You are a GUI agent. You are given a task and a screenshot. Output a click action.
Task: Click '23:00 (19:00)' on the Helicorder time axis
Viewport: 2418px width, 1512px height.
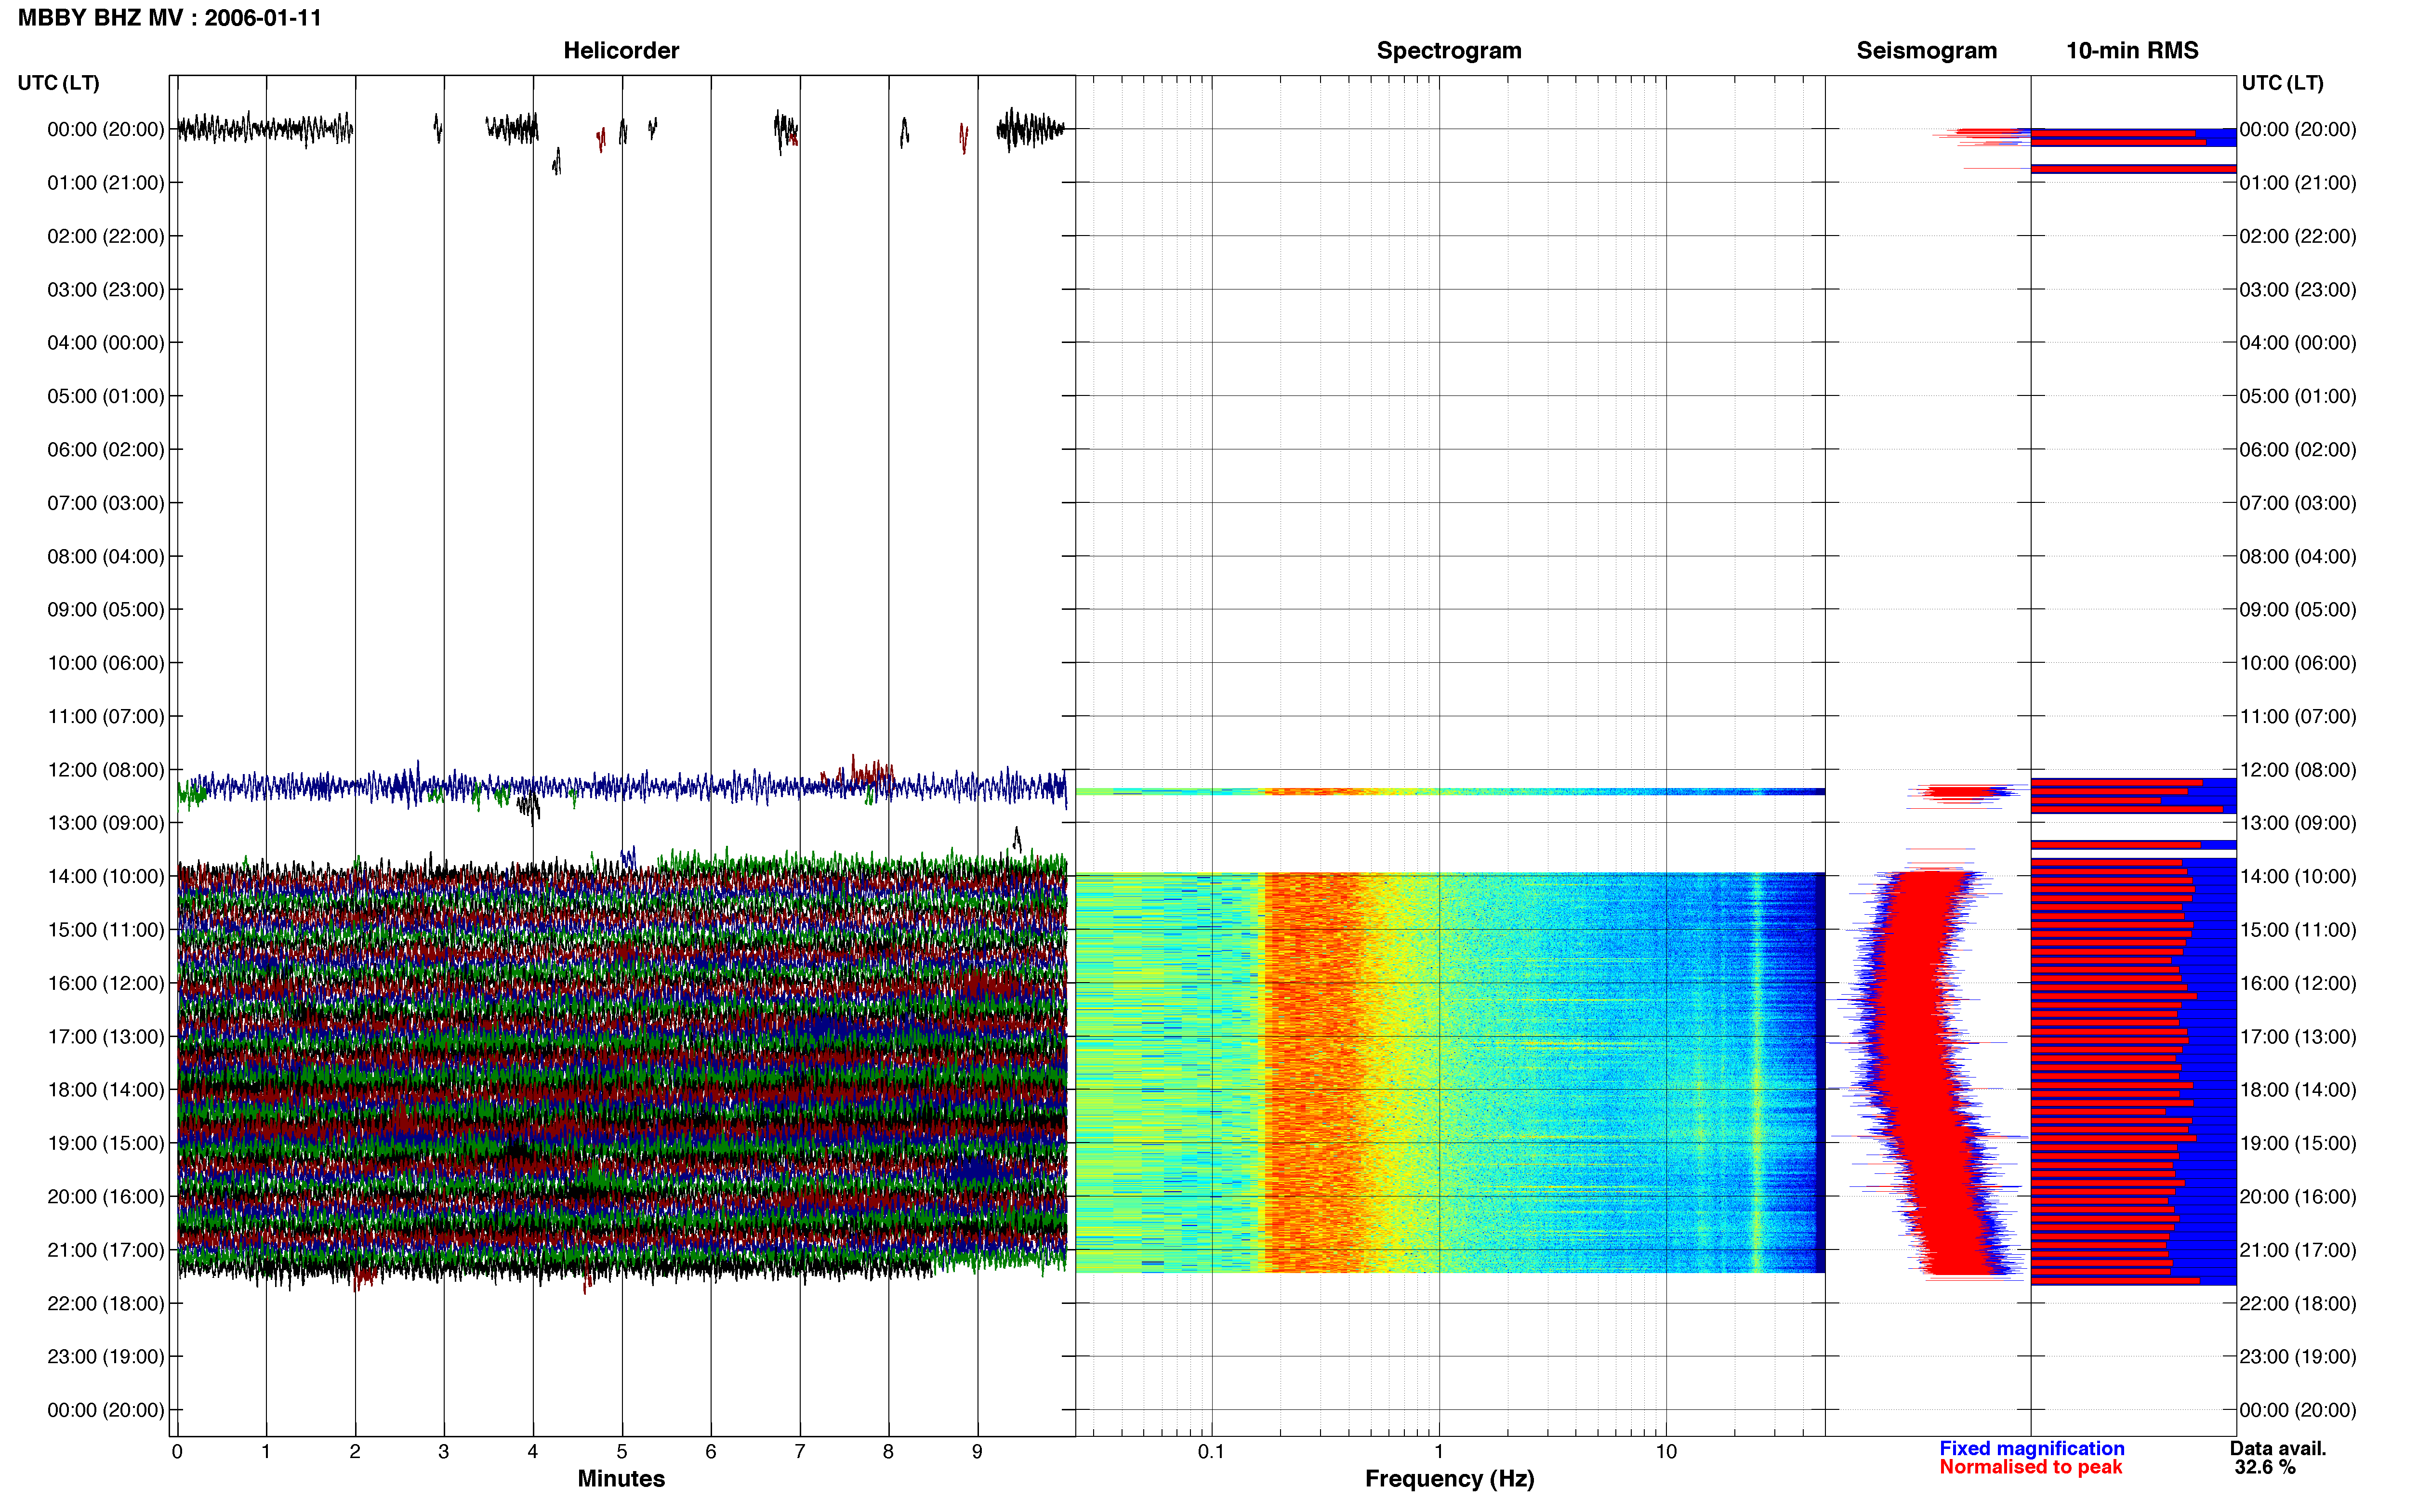pos(106,1357)
